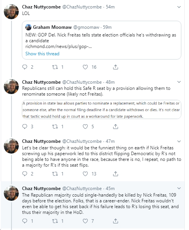Screen dimensions: 189x230
Task: Open the richmond.com news link
Action: (59, 46)
